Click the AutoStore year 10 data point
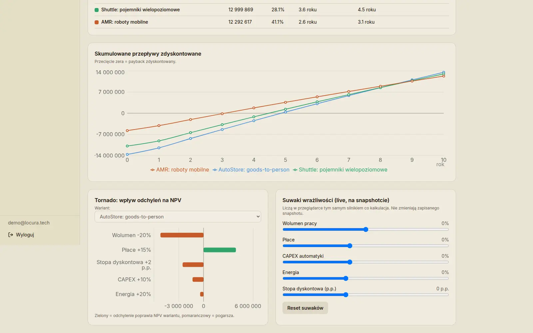 pos(444,72)
